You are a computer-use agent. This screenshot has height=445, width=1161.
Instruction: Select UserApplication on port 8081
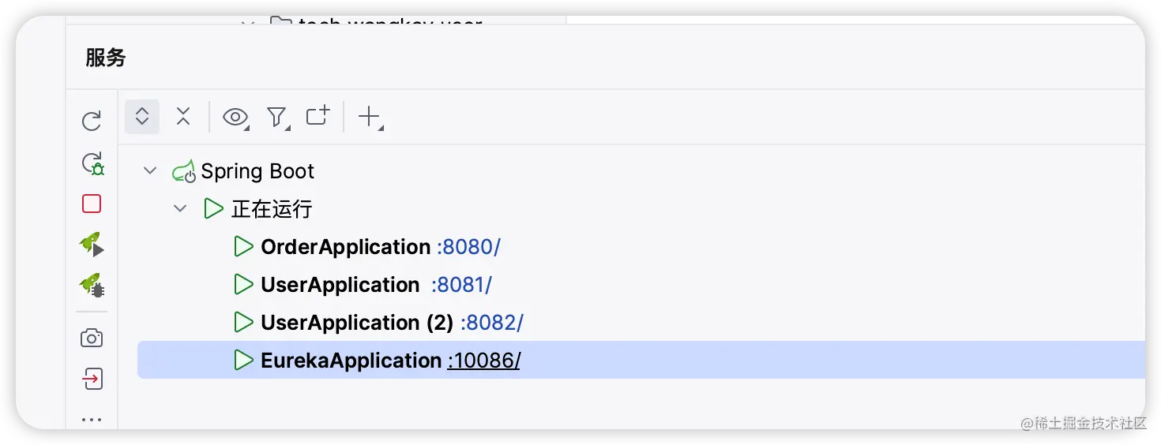(x=340, y=285)
